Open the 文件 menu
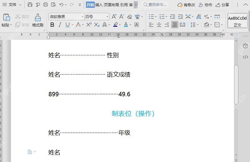 [12, 5]
